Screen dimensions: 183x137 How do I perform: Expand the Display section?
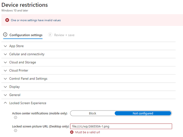pyautogui.click(x=88, y=87)
